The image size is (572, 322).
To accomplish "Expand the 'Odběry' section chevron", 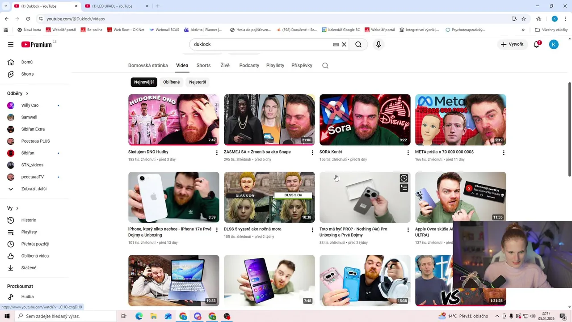I will coord(27,94).
